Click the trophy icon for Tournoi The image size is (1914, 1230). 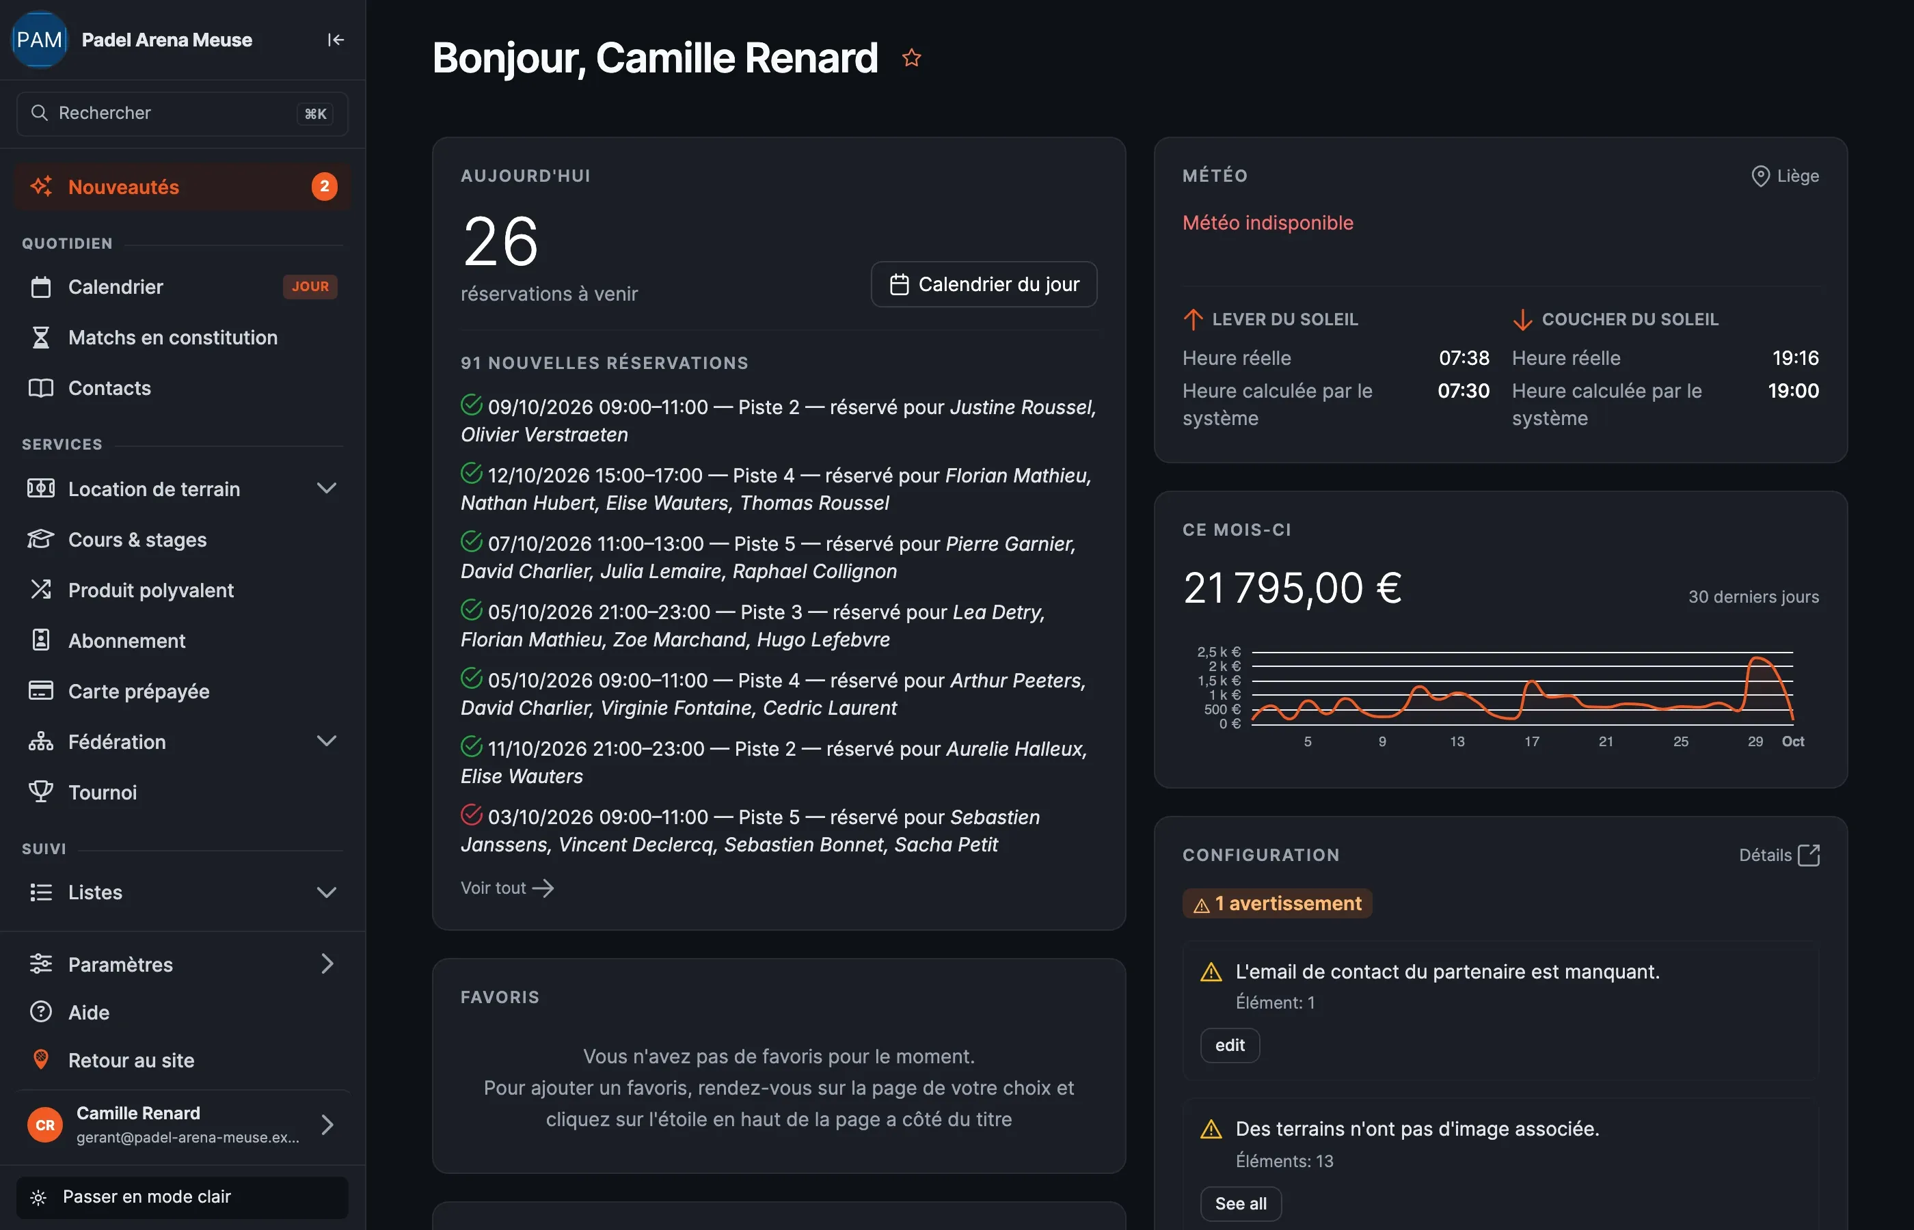(x=41, y=791)
